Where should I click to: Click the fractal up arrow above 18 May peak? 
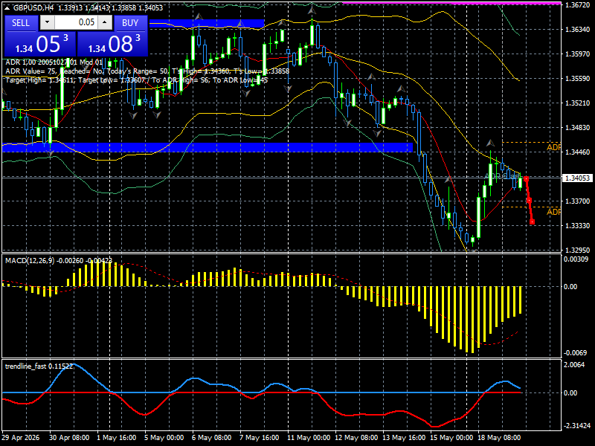(491, 143)
